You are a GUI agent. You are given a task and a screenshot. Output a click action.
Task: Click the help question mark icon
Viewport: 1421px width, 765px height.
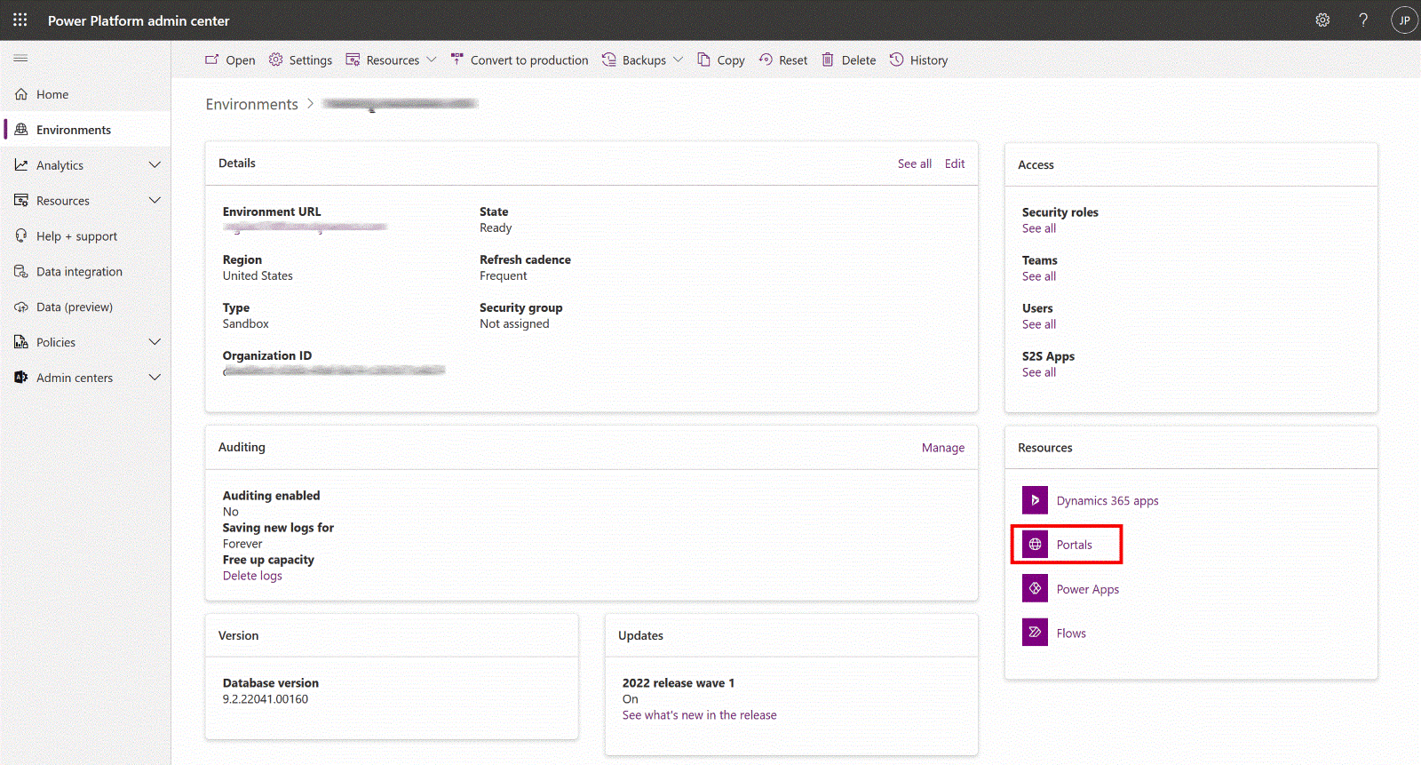(1363, 20)
